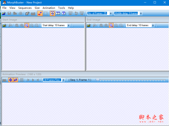Image resolution: width=169 pixels, height=126 pixels.
Task: Open the Size menu
Action: 37,8
